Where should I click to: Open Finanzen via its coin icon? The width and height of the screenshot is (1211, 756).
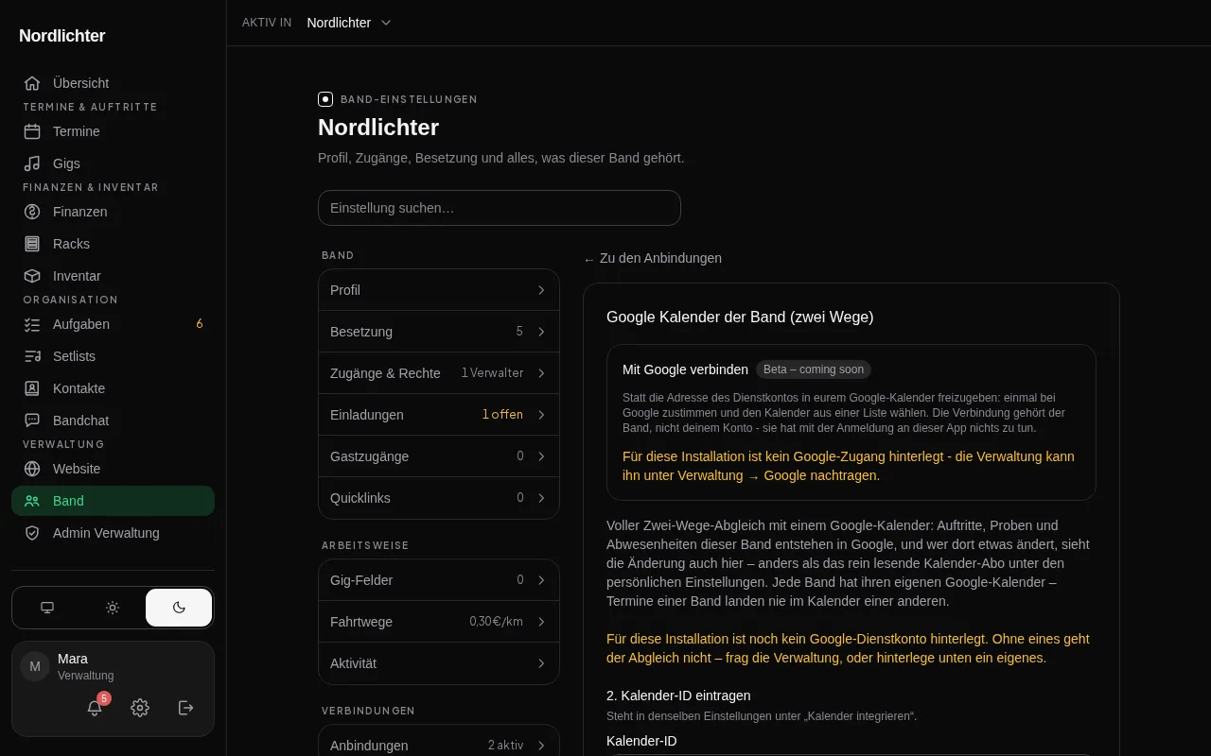[32, 212]
